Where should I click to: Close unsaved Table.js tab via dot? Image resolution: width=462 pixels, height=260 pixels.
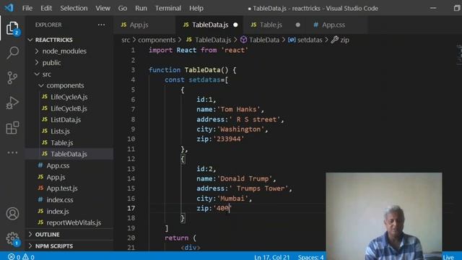298,25
